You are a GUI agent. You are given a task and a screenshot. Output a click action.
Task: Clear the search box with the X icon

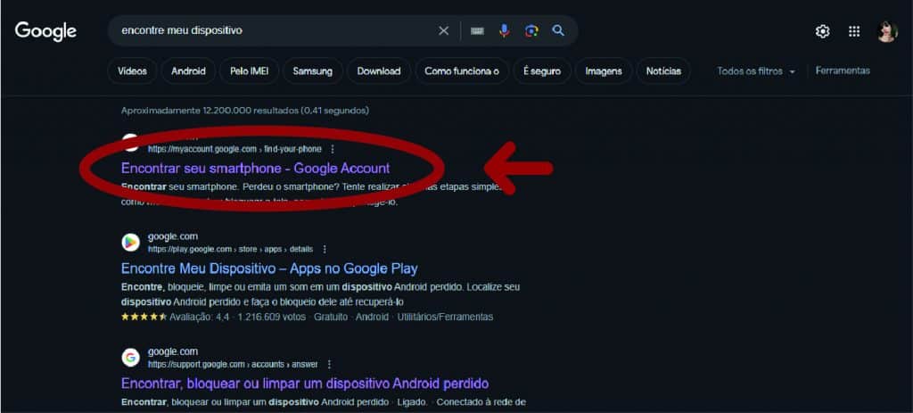point(444,31)
